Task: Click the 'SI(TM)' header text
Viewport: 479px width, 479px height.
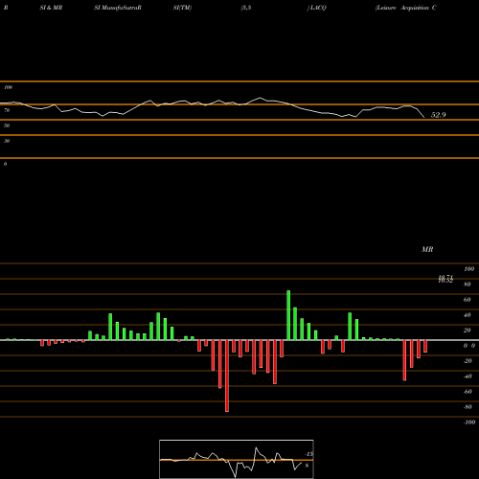Action: [x=182, y=8]
